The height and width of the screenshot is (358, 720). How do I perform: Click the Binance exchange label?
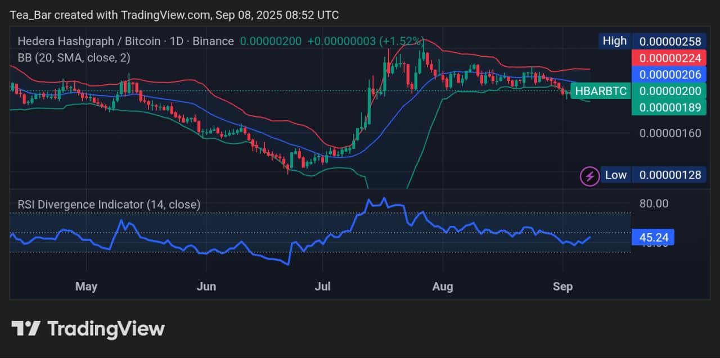tap(214, 40)
